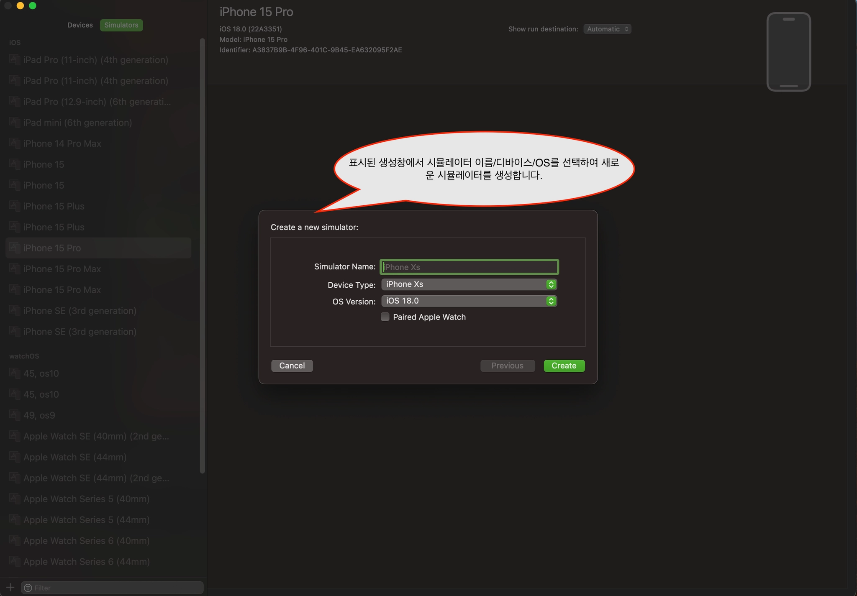This screenshot has width=857, height=596.
Task: Enable the Paired Apple Watch checkbox
Action: click(x=385, y=317)
